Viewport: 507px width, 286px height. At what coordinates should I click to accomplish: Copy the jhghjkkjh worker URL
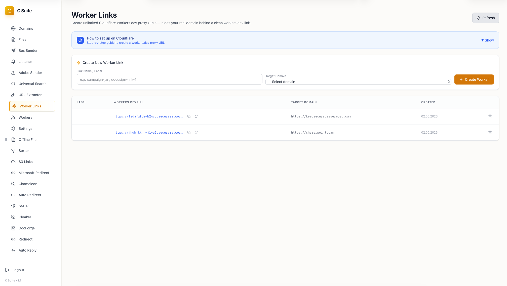(x=189, y=133)
